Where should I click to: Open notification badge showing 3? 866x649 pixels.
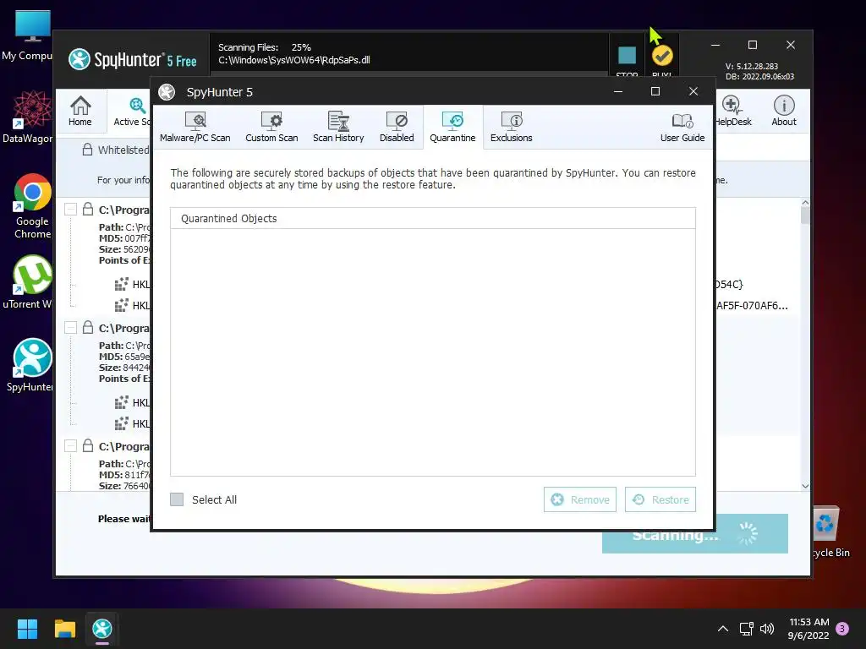coord(842,629)
